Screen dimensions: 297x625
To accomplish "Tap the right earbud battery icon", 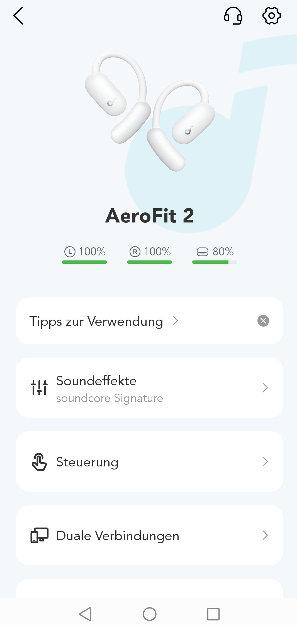I will (x=135, y=252).
